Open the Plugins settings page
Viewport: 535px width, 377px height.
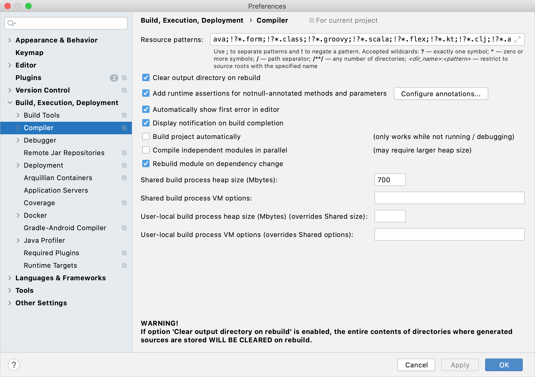(28, 78)
